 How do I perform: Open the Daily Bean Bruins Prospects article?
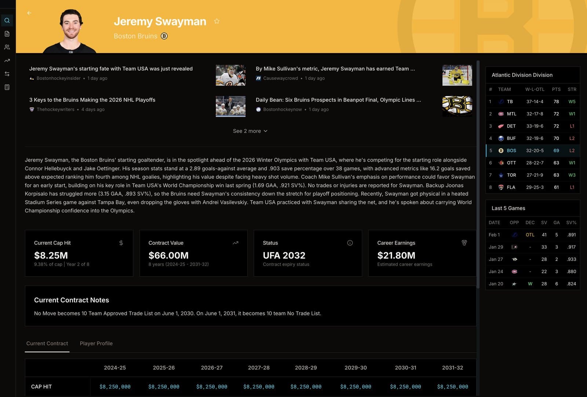click(338, 100)
